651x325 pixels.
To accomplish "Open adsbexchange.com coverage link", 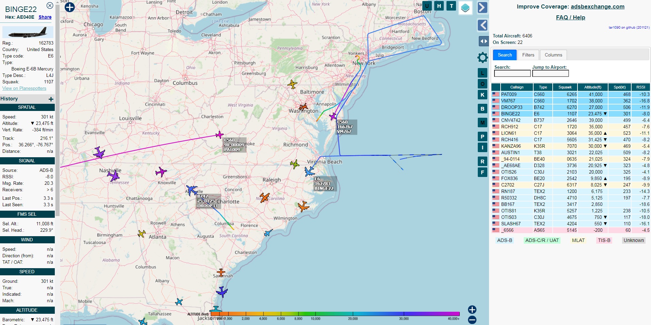I will [598, 6].
